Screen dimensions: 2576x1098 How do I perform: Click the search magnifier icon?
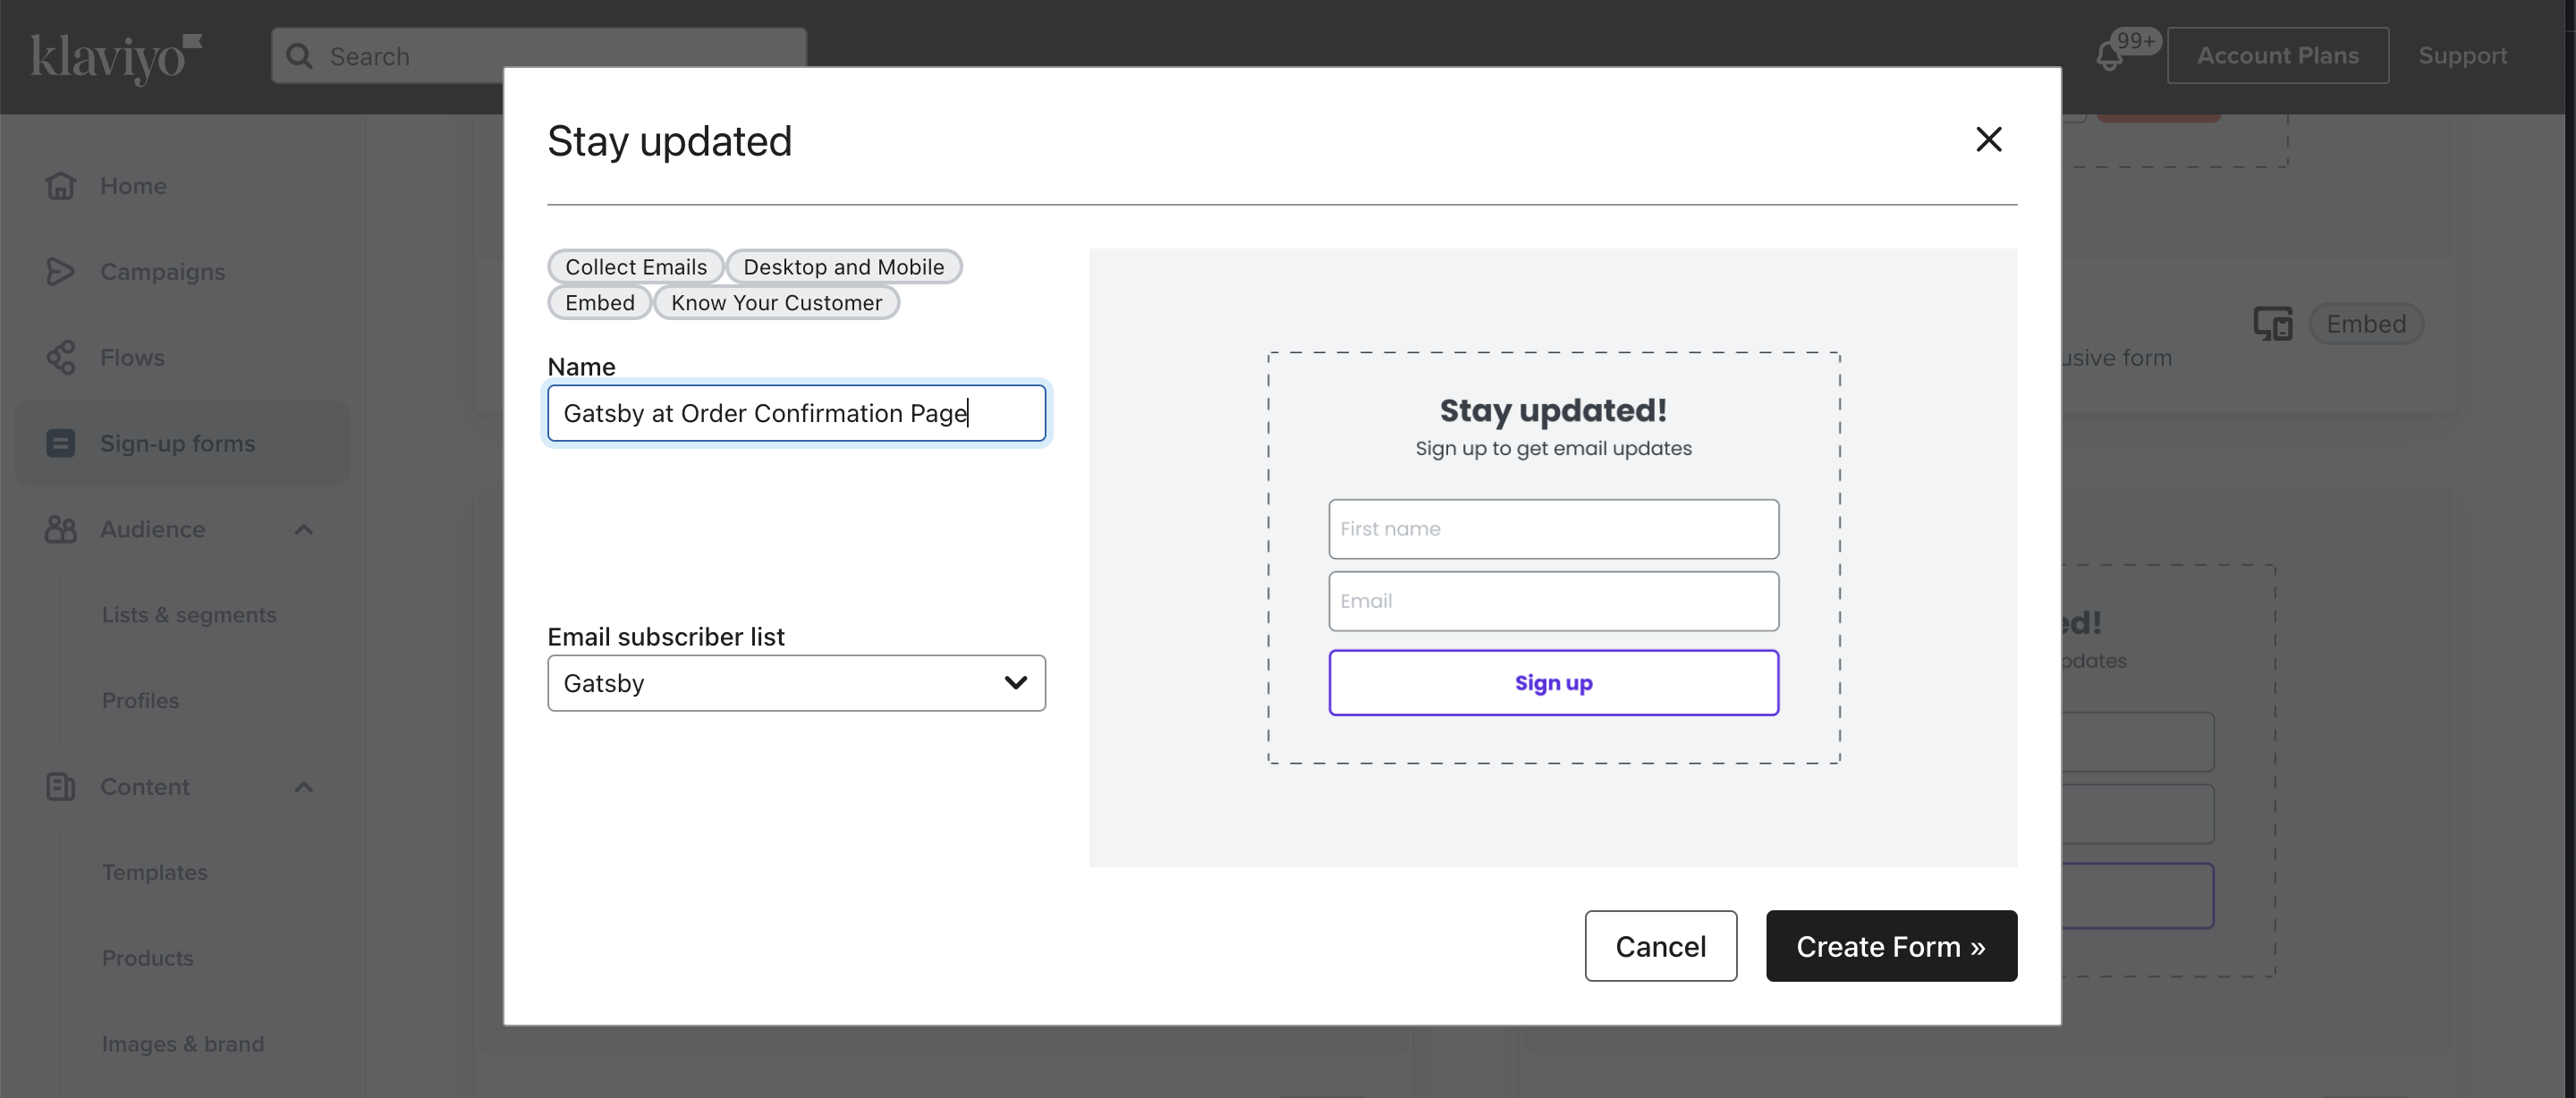299,56
